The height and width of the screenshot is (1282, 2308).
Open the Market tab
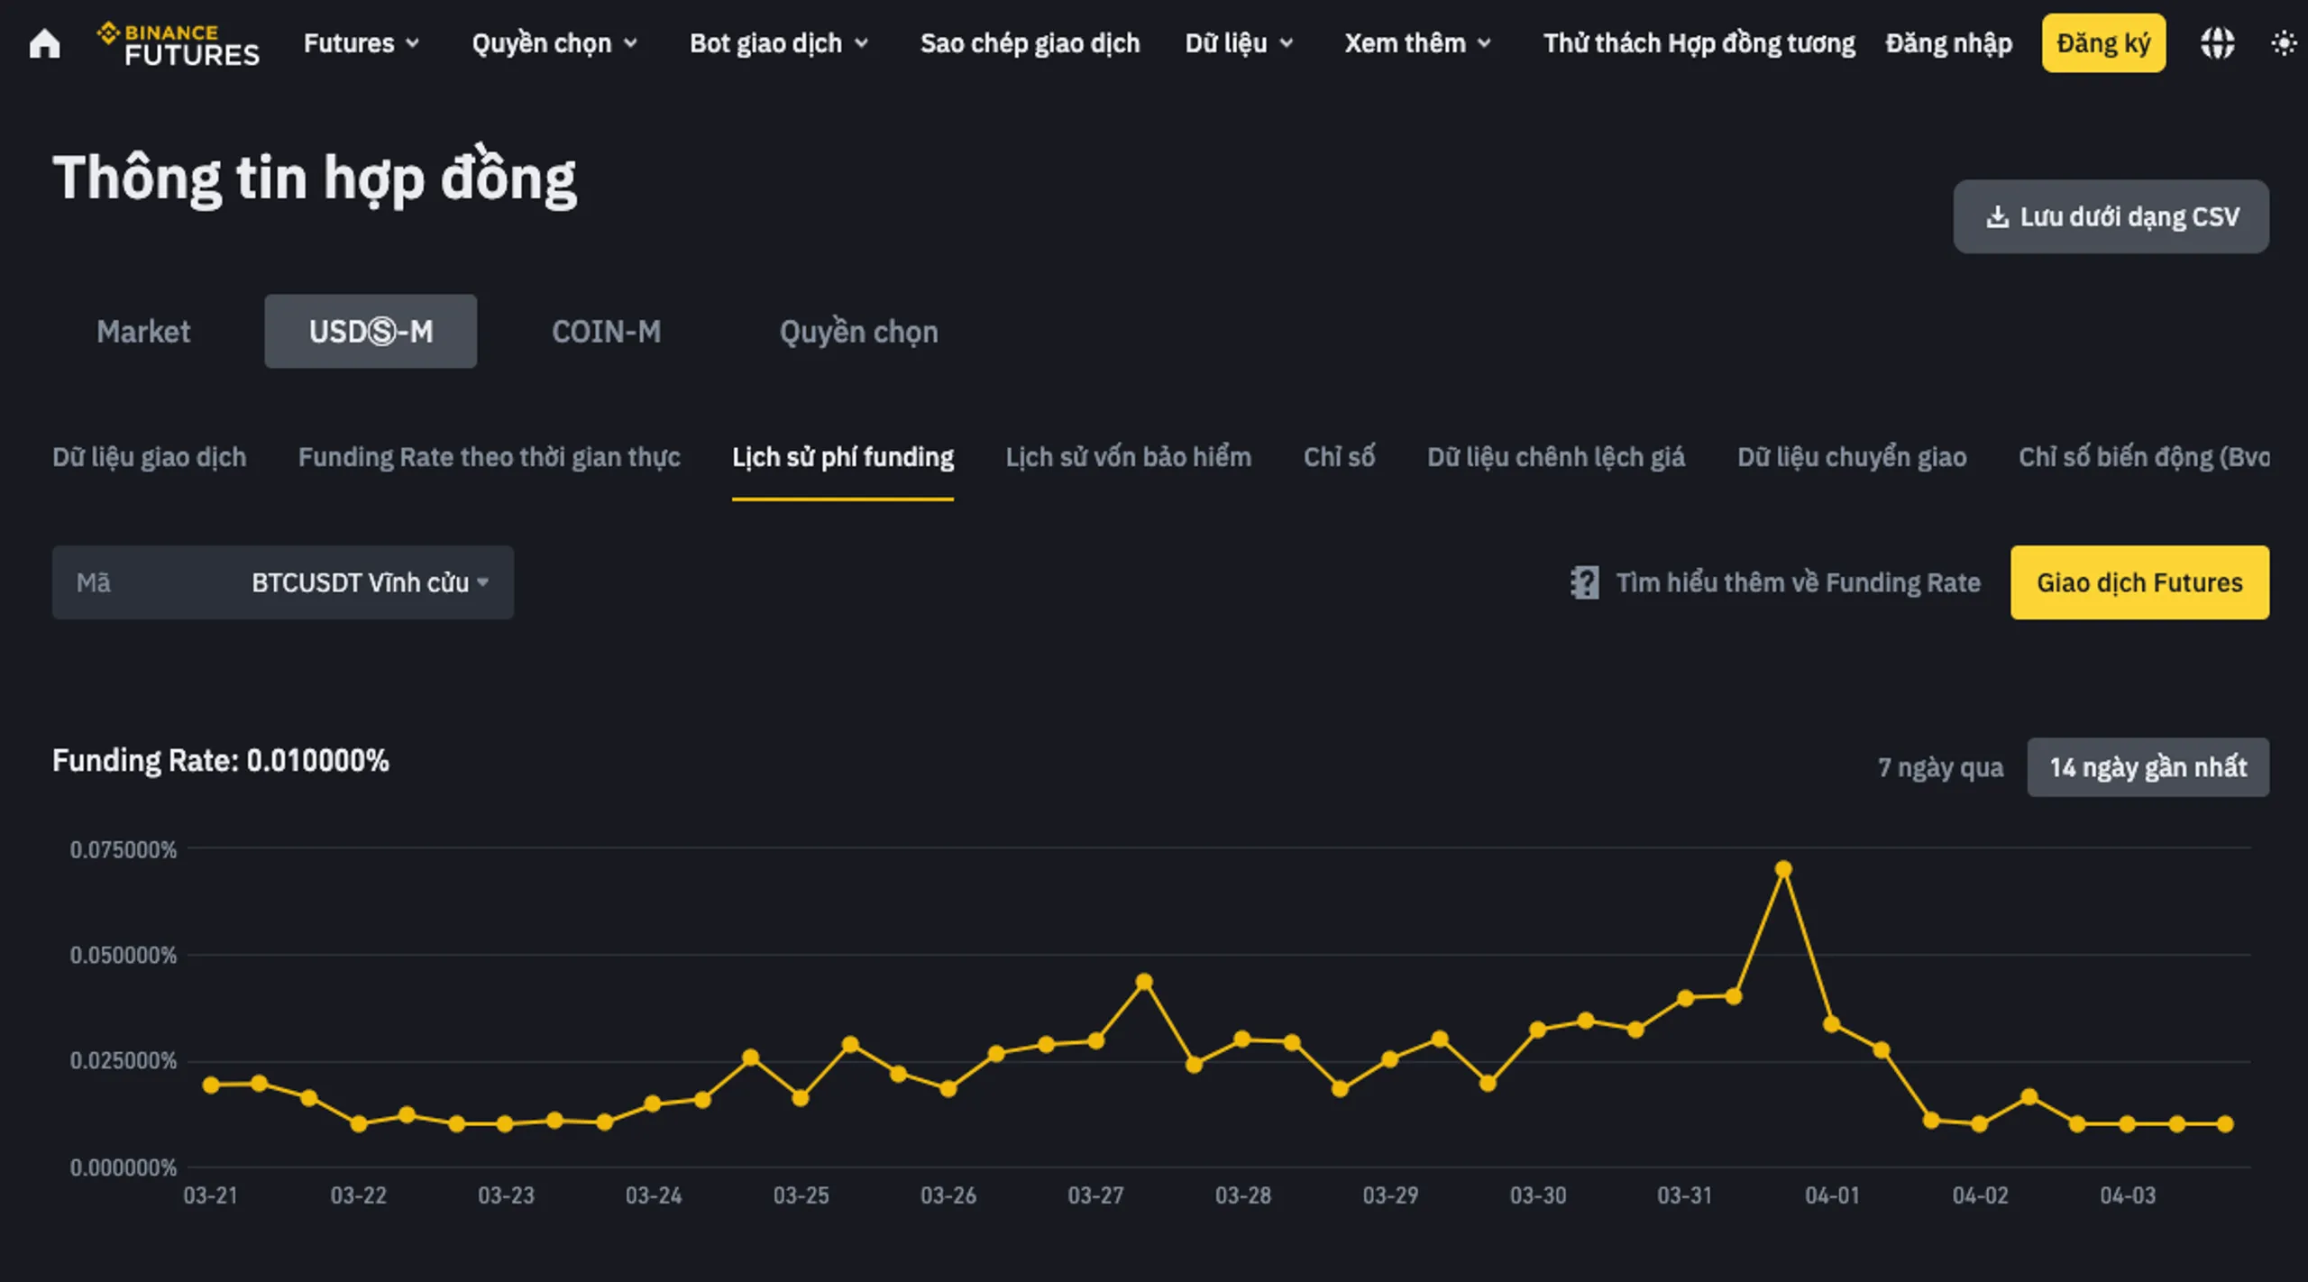click(x=143, y=332)
